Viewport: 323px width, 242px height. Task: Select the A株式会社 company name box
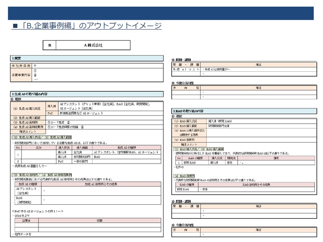[93, 45]
